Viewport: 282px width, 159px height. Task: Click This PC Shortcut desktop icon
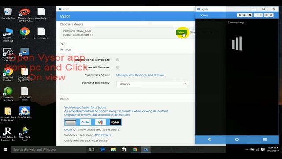(8, 34)
